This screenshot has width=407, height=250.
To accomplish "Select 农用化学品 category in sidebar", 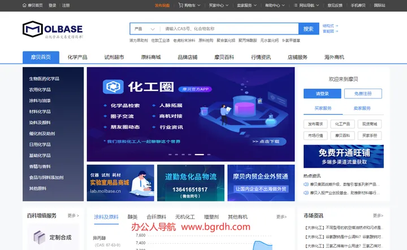I will pos(40,90).
